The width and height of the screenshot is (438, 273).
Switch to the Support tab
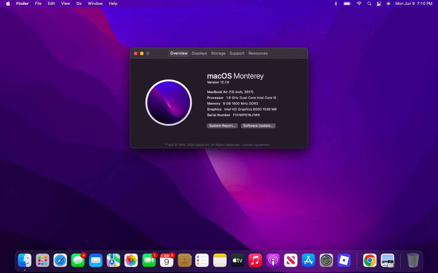pos(237,53)
